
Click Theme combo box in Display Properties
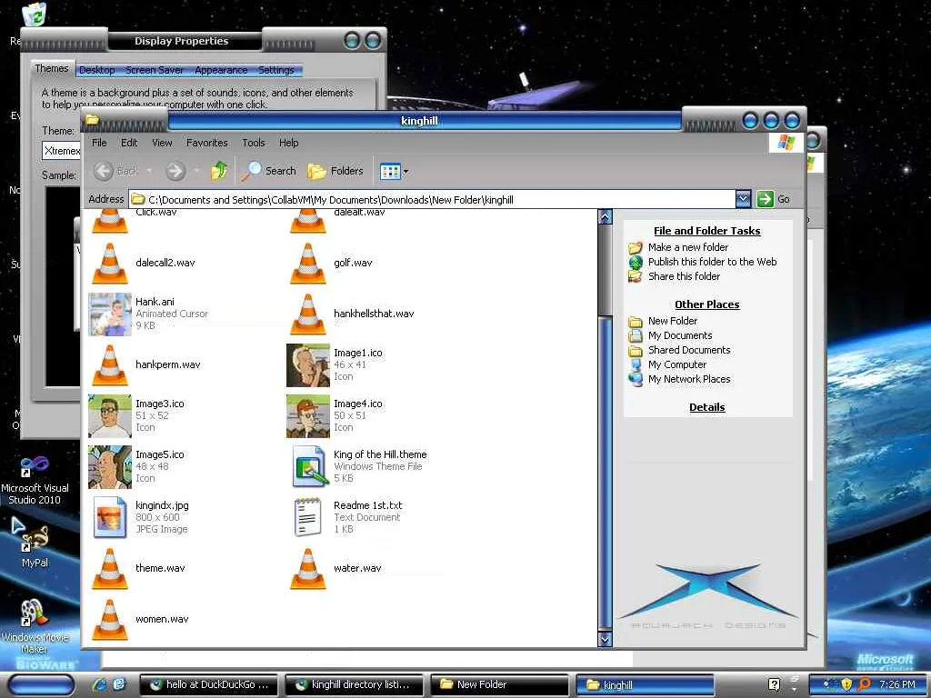[x=61, y=151]
